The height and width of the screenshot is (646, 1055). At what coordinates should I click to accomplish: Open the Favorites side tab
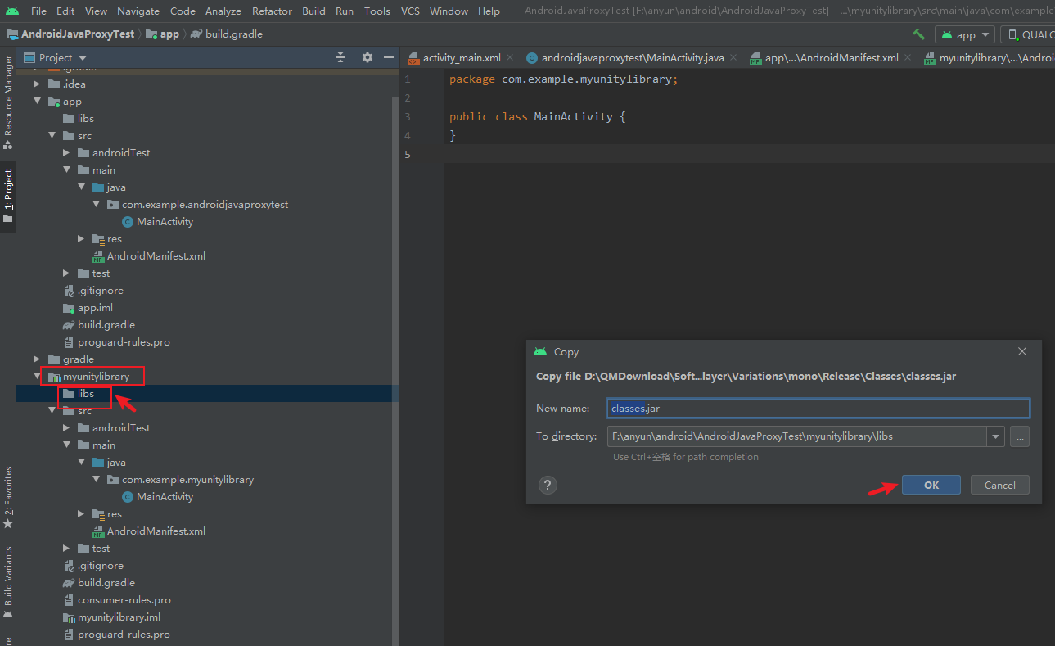pyautogui.click(x=7, y=498)
